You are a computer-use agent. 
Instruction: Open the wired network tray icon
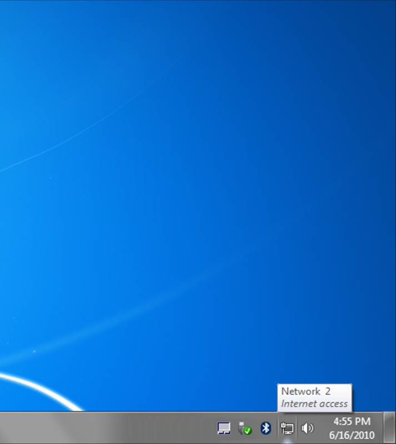[287, 428]
